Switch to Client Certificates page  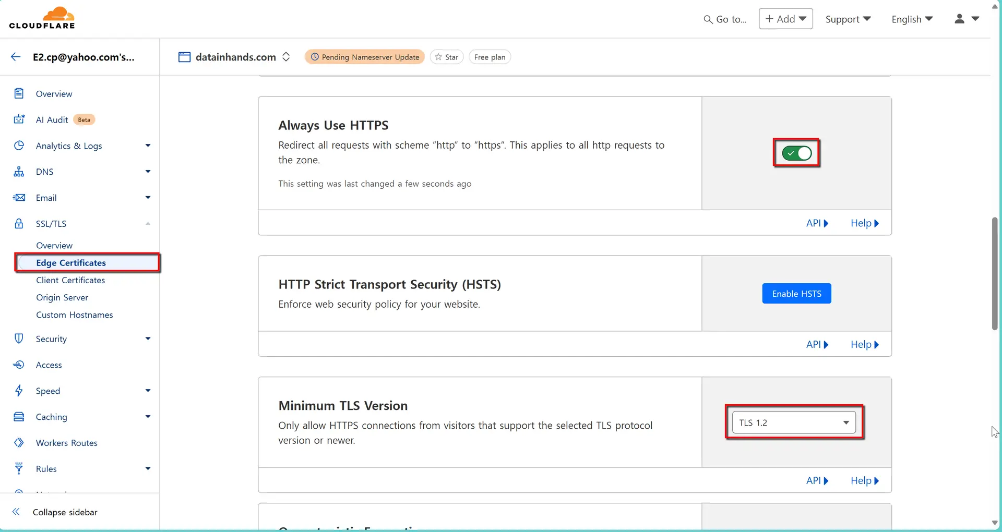[70, 280]
